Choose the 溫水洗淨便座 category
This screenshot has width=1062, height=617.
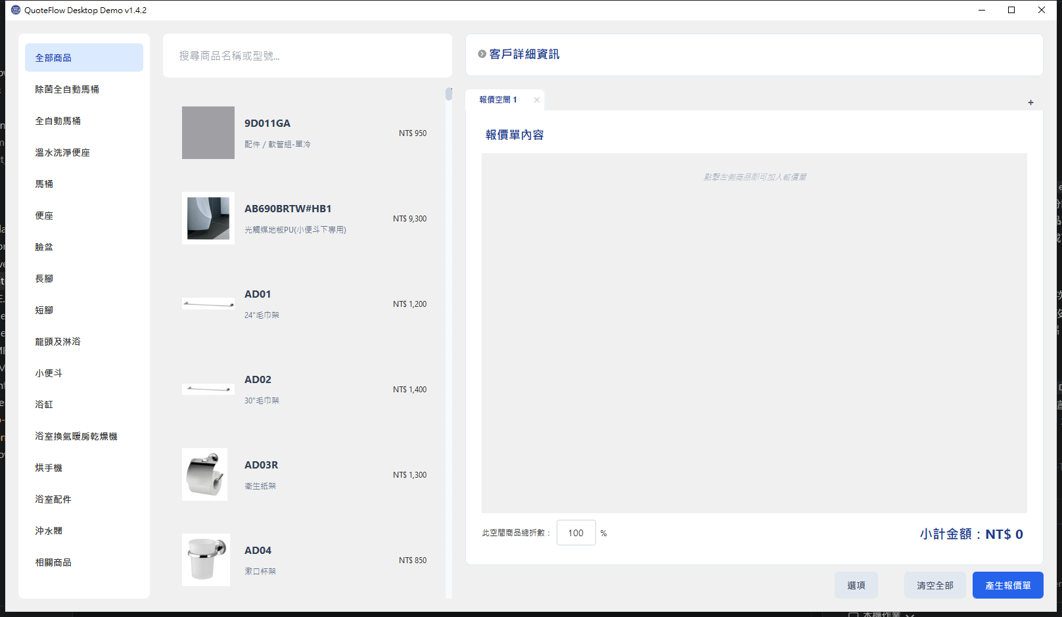84,152
